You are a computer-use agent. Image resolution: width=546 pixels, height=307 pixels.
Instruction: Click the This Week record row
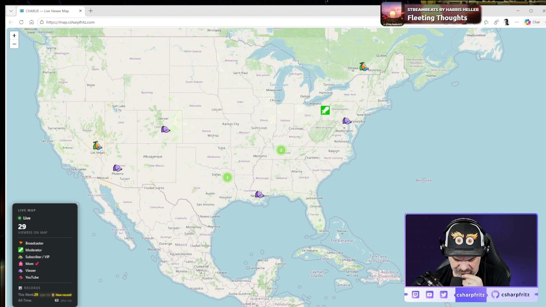coord(45,295)
